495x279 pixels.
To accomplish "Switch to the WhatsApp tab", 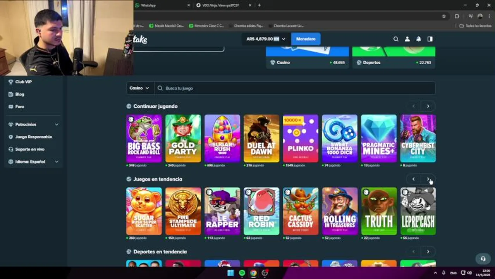I will click(162, 5).
